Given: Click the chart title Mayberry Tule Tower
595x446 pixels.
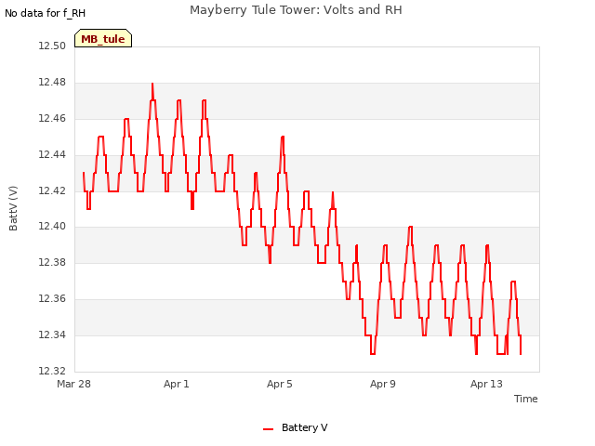Looking at the screenshot, I should (296, 10).
